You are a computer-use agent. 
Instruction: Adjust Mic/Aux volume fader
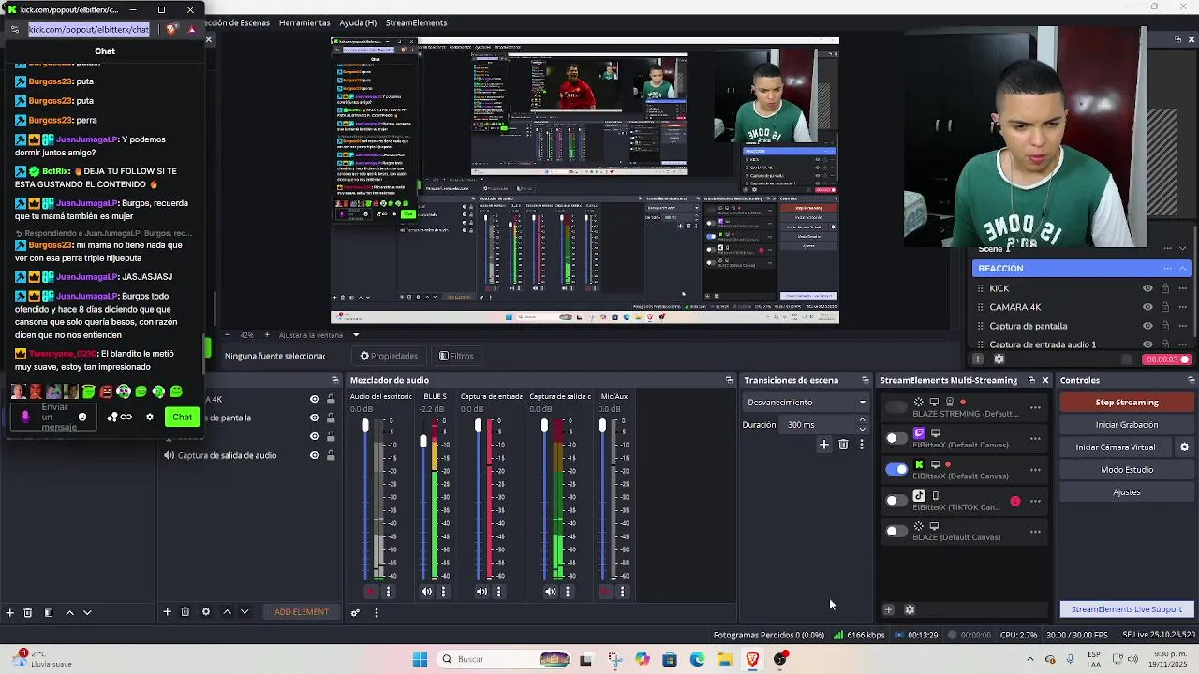pyautogui.click(x=602, y=426)
